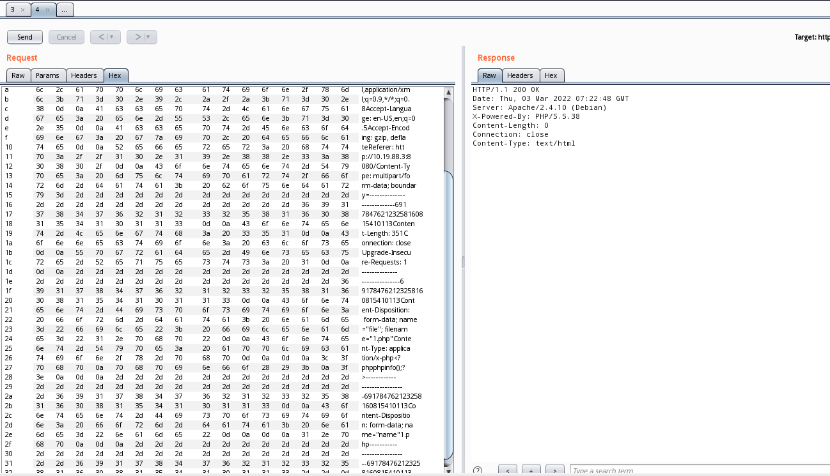The width and height of the screenshot is (830, 476).
Task: Click ASCII cell 'ing: gzip, defla'
Action: tap(384, 137)
